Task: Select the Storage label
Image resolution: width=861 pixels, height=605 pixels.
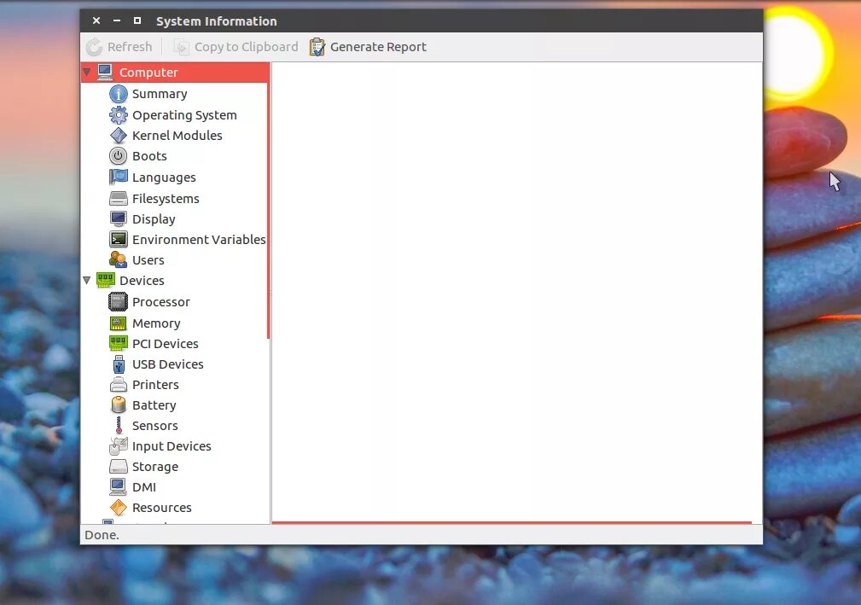Action: pyautogui.click(x=155, y=468)
